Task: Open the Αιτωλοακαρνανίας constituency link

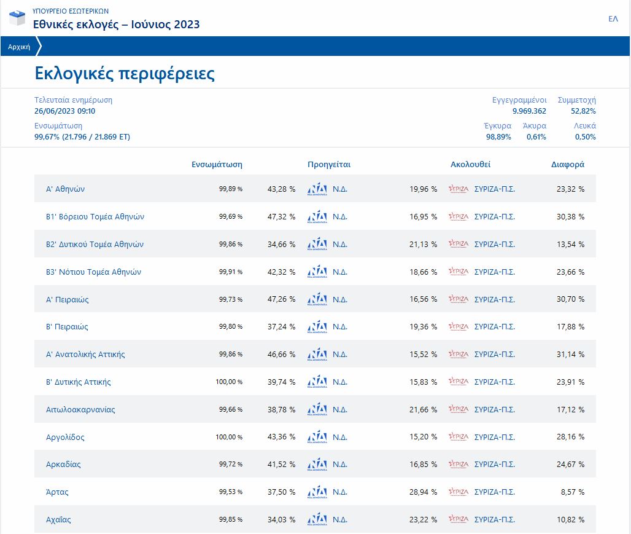Action: (x=80, y=410)
